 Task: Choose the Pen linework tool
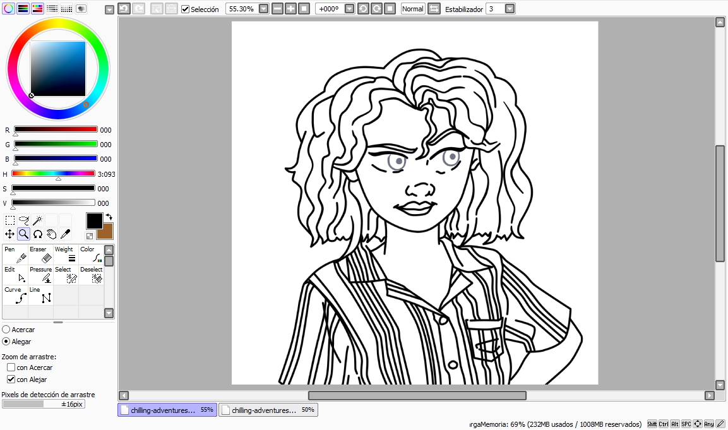pyautogui.click(x=15, y=255)
